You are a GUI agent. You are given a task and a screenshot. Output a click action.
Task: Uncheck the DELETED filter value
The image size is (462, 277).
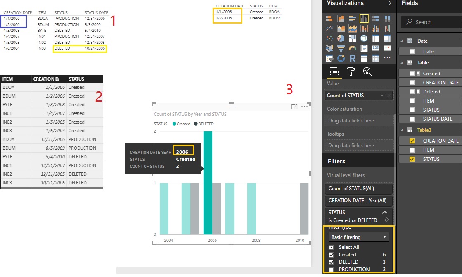332,262
